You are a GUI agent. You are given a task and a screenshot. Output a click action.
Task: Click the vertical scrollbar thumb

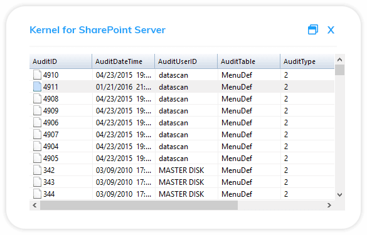click(340, 70)
